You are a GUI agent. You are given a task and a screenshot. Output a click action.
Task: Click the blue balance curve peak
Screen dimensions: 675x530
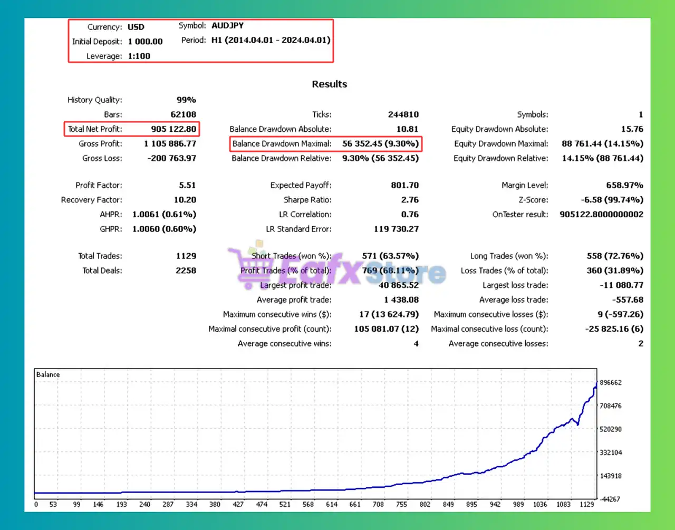(x=596, y=383)
